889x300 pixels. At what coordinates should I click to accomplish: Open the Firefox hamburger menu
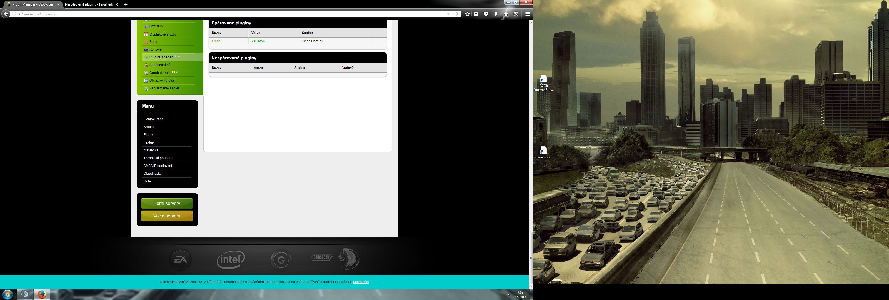[527, 14]
